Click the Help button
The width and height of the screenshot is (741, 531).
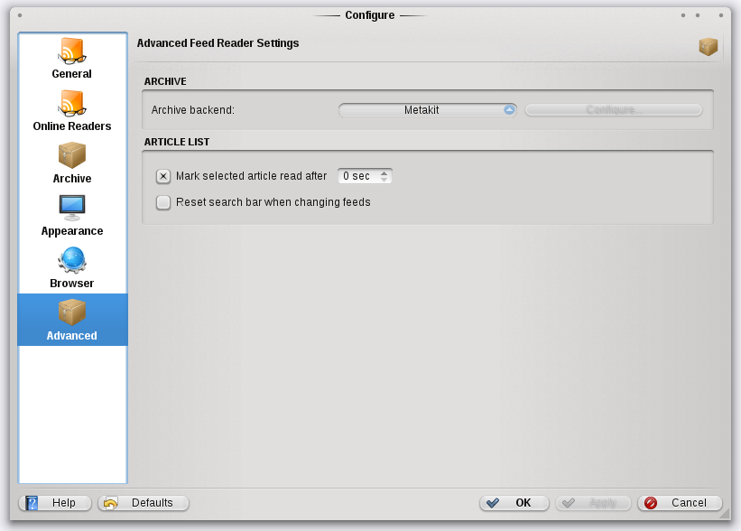click(x=55, y=503)
